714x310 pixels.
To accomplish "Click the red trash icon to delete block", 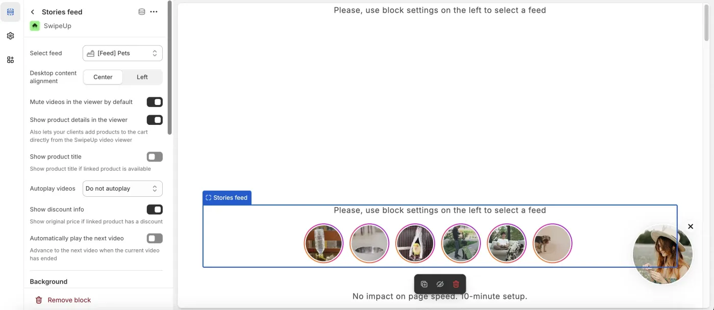I will pos(455,284).
